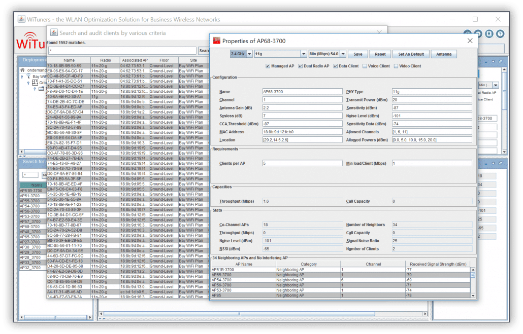Uncheck the Data Client checkbox
The height and width of the screenshot is (334, 523).
[335, 66]
